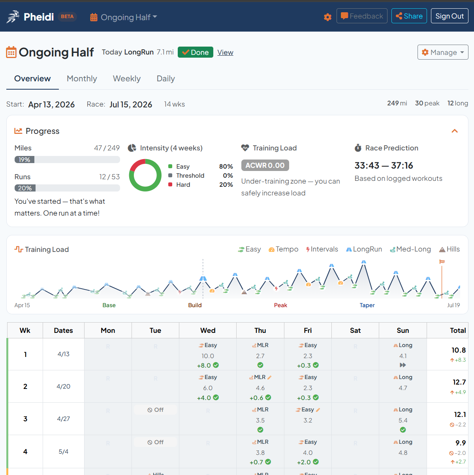Collapse the Progress panel chevron
The height and width of the screenshot is (475, 474).
(x=455, y=131)
